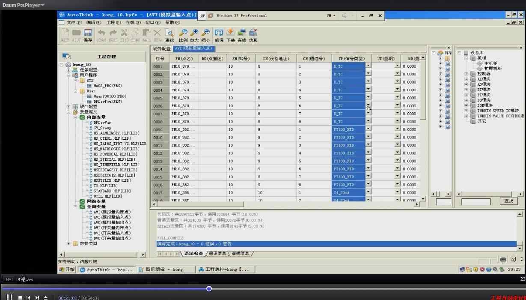Click the copy pages toolbar icon

pyautogui.click(x=135, y=33)
